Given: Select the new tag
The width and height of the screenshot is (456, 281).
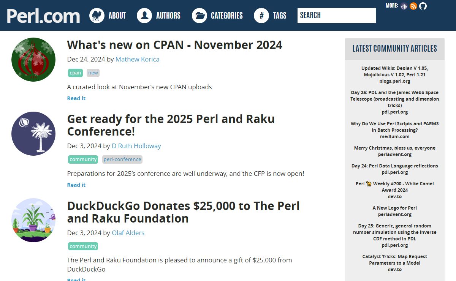Looking at the screenshot, I should click(93, 73).
